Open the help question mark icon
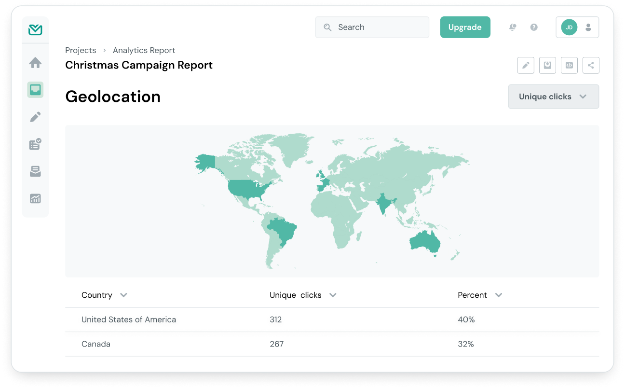This screenshot has width=625, height=389. [534, 28]
